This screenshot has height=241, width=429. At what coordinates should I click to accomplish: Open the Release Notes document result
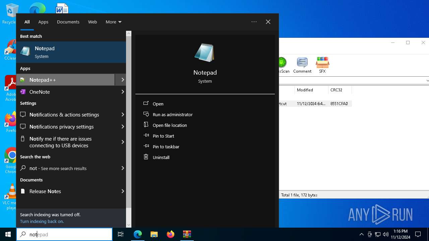[x=66, y=191]
